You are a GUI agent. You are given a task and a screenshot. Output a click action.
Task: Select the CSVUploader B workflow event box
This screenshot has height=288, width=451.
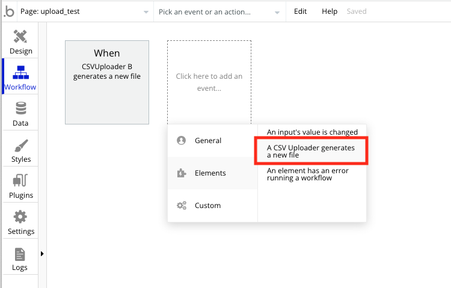107,82
